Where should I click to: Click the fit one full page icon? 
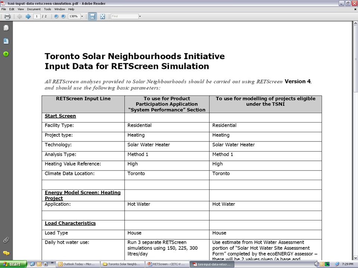(103, 16)
